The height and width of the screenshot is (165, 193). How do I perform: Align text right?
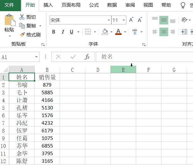coord(173,32)
